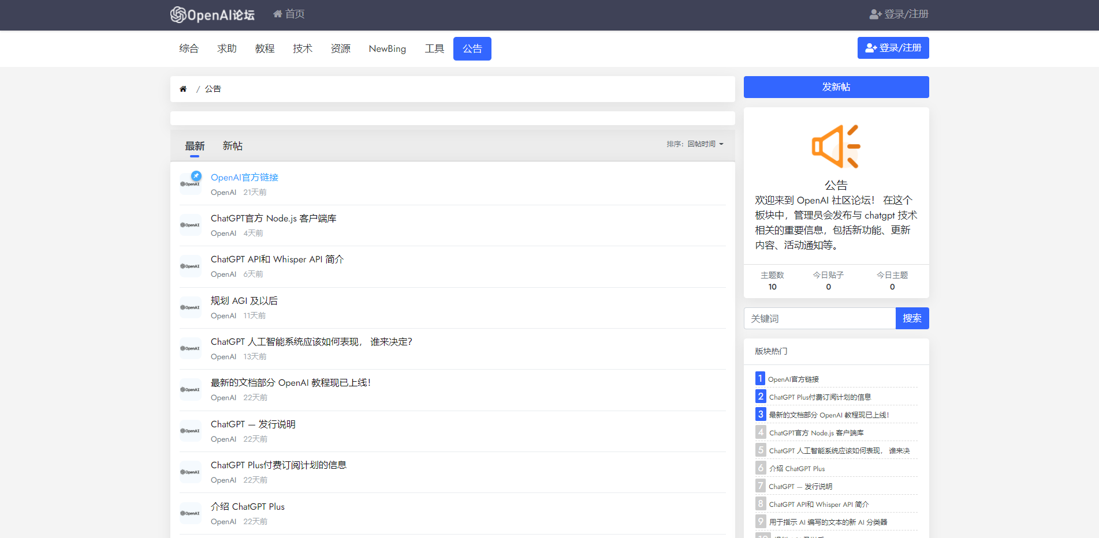Open thread ChatGPT官方 Node.js 客户端库

274,219
